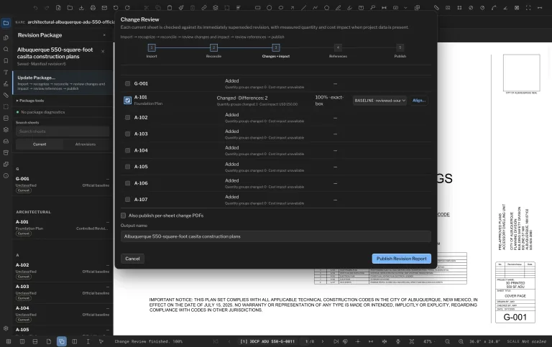This screenshot has width=552, height=347.
Task: Select the polyline tool
Action: [x=315, y=8]
